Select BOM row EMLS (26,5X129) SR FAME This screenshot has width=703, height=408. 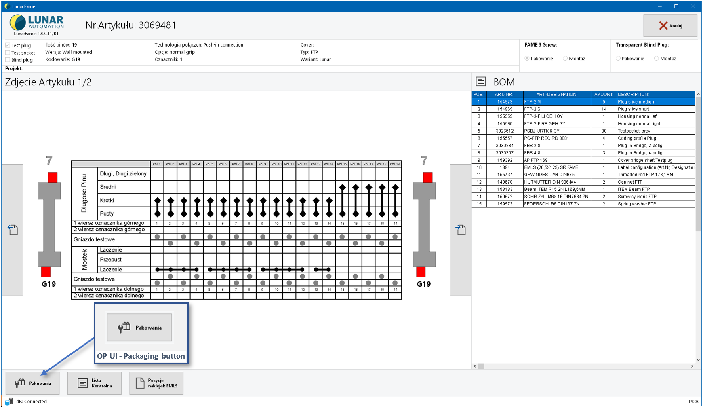pos(583,167)
